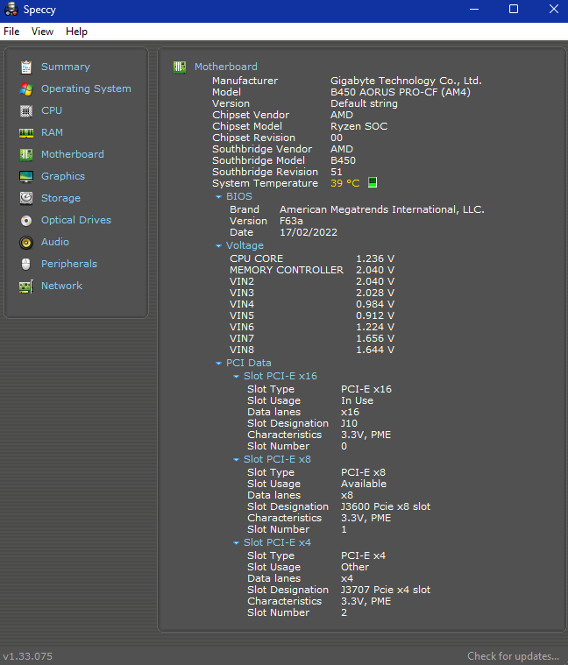Open the View menu
The width and height of the screenshot is (568, 665).
pos(42,32)
